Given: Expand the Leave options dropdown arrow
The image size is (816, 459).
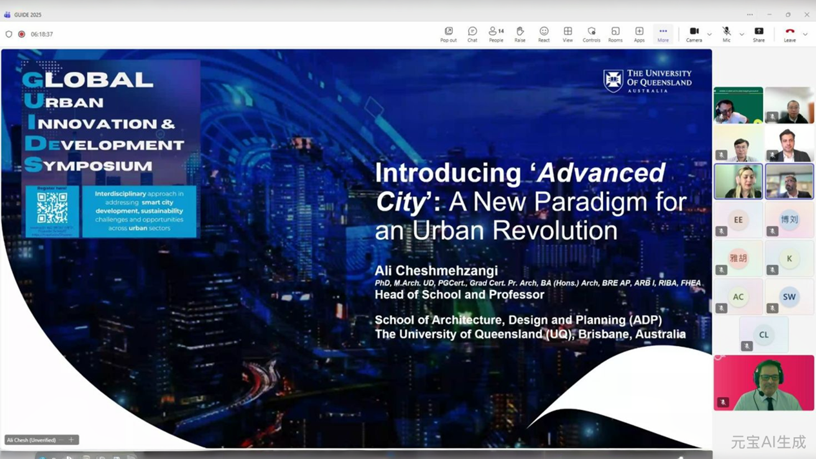Looking at the screenshot, I should coord(805,35).
